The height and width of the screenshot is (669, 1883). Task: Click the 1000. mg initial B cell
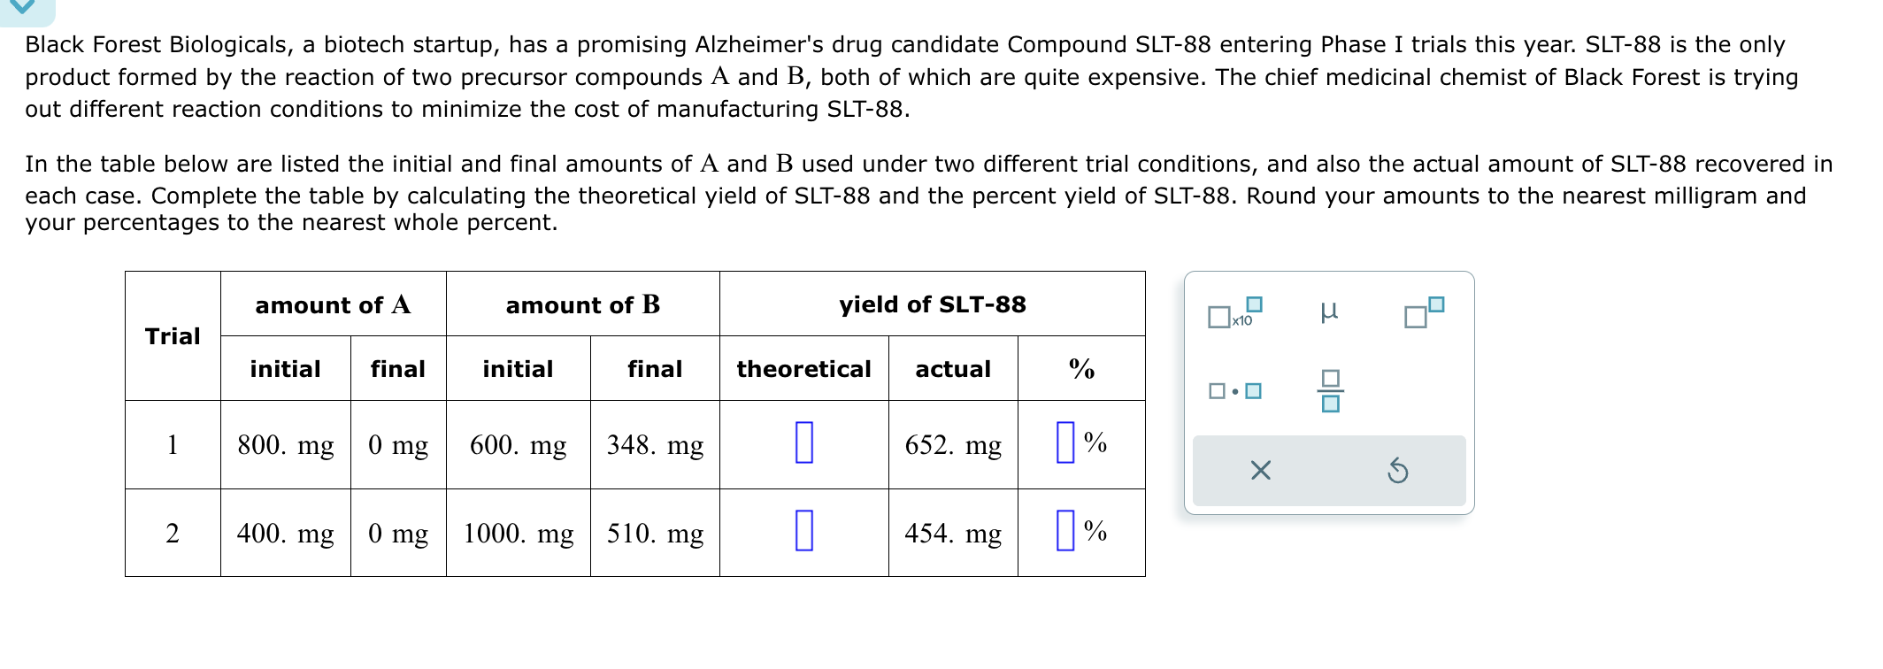click(518, 535)
